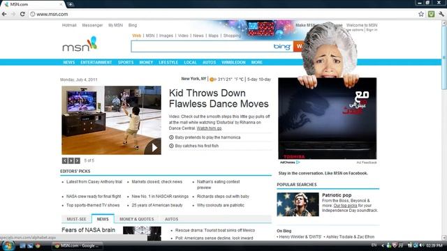Click the taskbar clock

click(x=434, y=245)
